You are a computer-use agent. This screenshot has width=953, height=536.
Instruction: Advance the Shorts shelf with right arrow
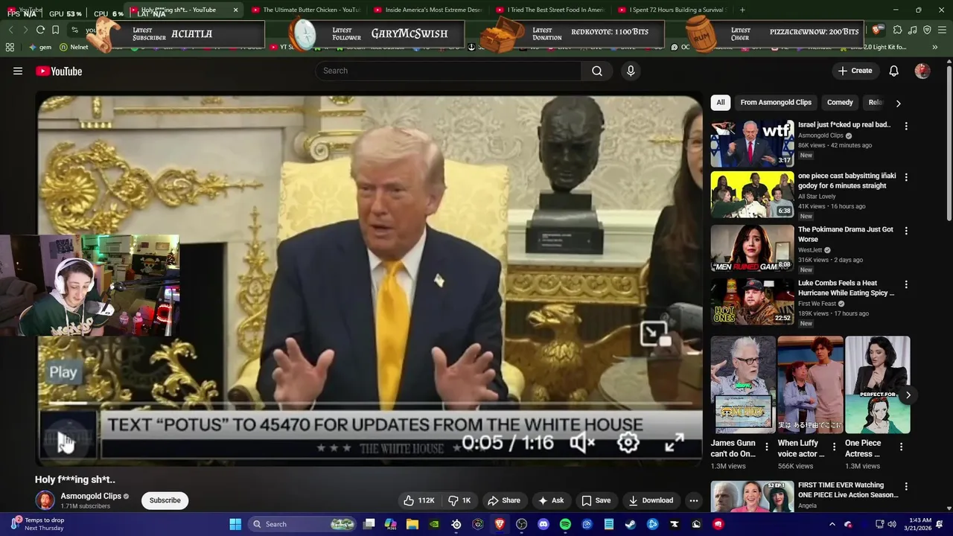[x=908, y=395]
